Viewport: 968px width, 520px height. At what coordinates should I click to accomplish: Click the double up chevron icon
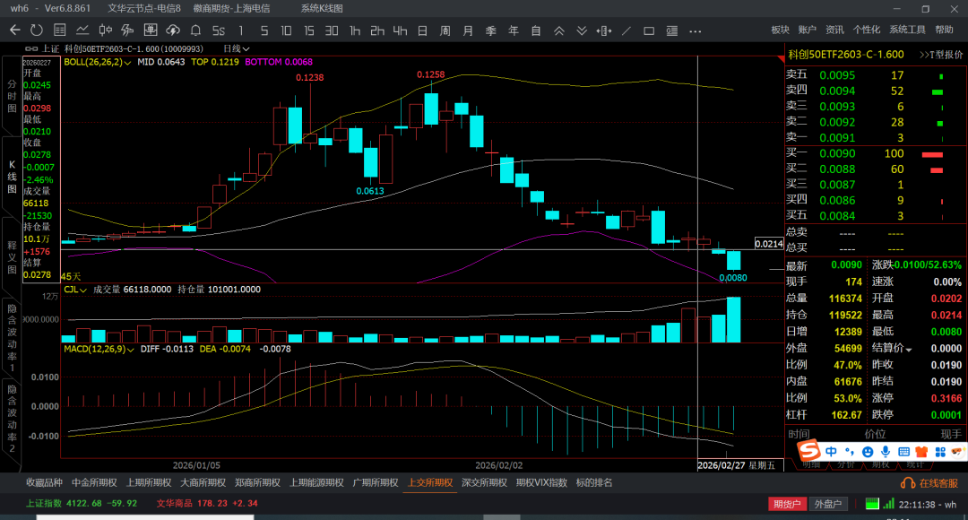(x=558, y=30)
